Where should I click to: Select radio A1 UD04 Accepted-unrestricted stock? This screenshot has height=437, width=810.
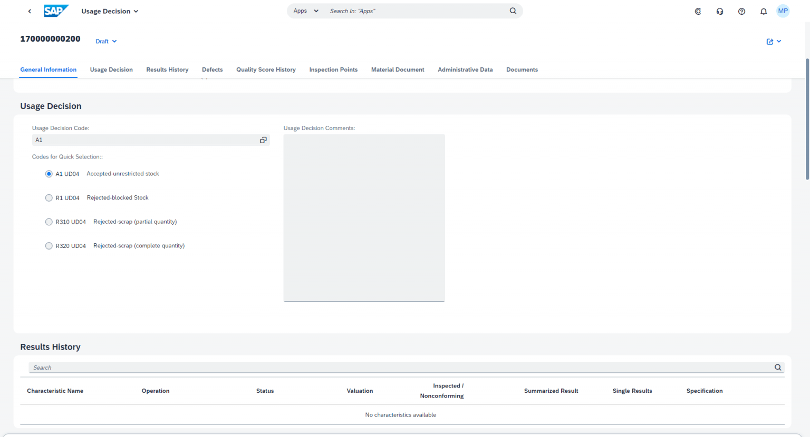(x=49, y=173)
